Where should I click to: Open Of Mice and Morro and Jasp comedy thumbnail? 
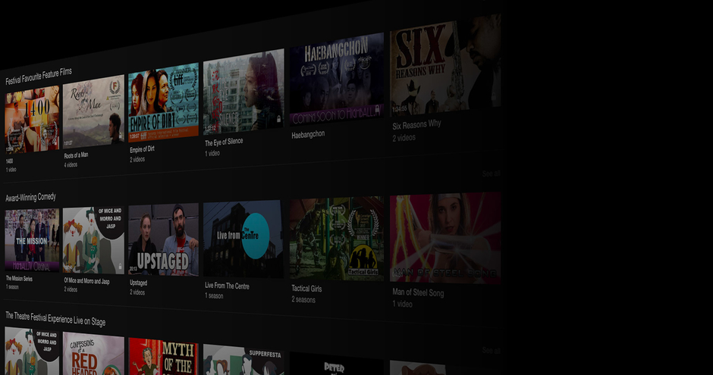pos(93,241)
